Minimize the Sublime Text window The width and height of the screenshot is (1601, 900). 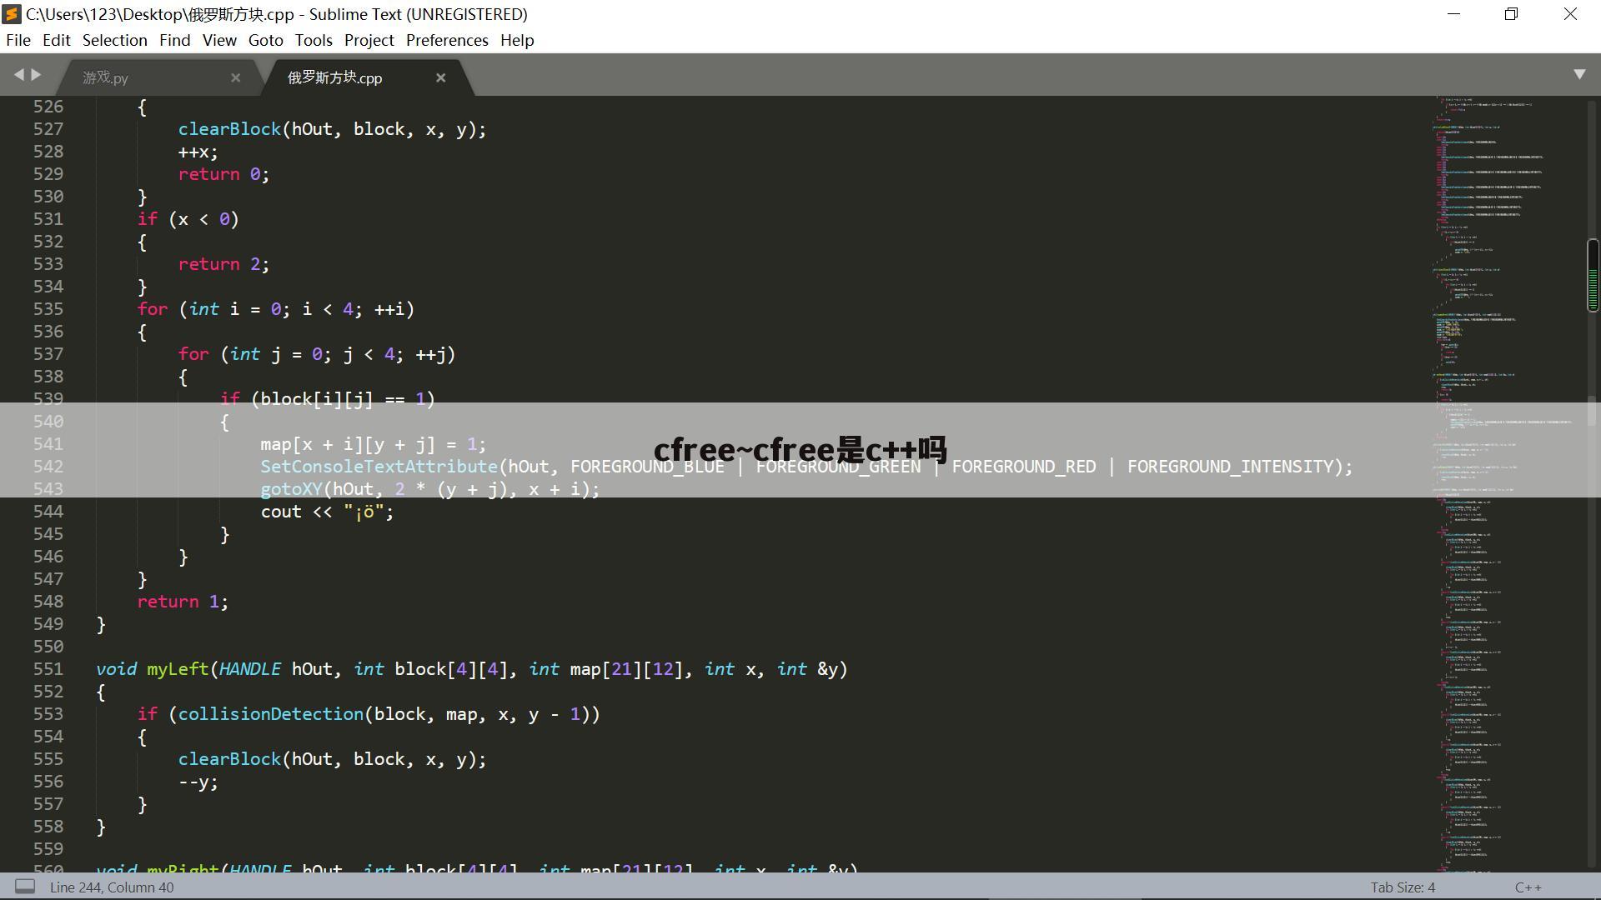point(1453,14)
